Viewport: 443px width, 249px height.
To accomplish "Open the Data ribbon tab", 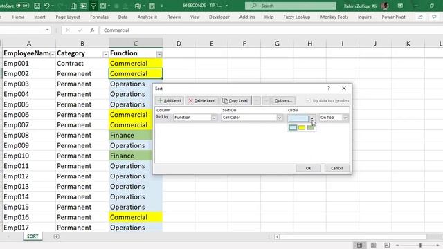I will click(x=123, y=17).
